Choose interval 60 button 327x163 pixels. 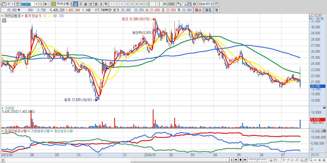[x=141, y=4]
